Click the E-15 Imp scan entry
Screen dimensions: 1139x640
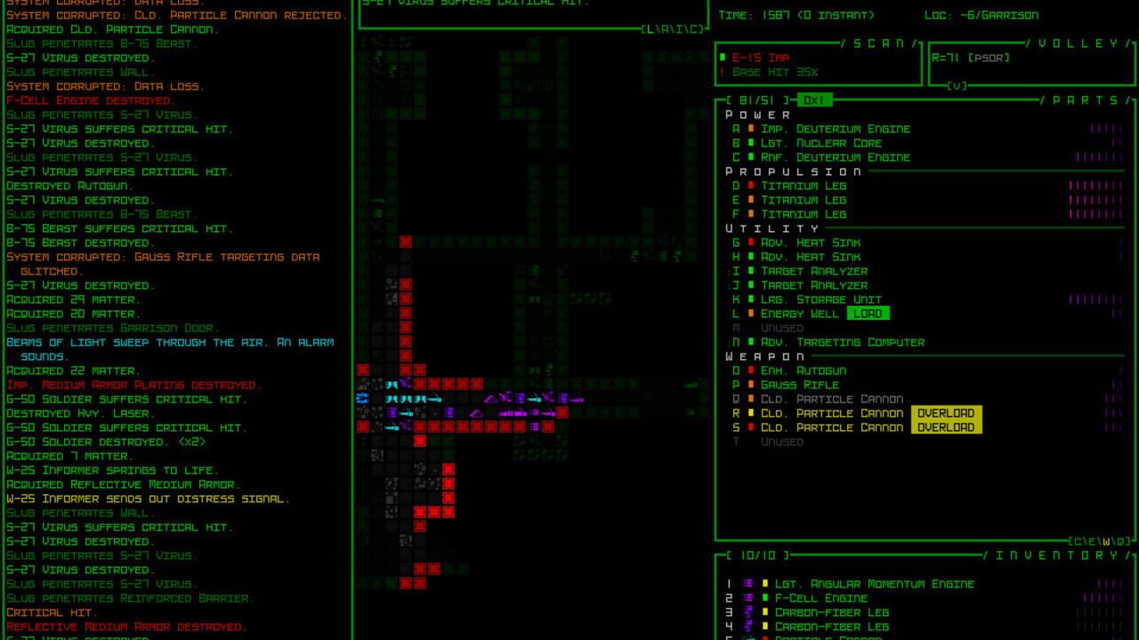coord(761,58)
